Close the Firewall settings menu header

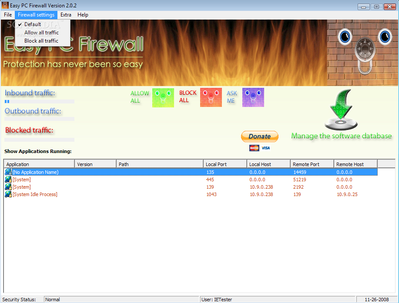(x=36, y=15)
